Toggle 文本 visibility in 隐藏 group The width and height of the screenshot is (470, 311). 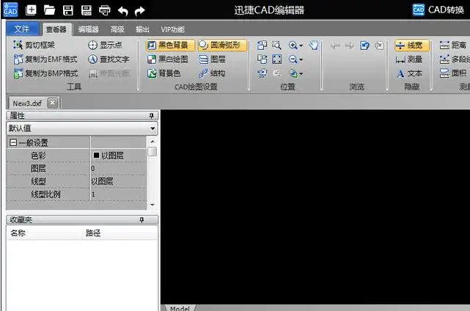(x=409, y=73)
